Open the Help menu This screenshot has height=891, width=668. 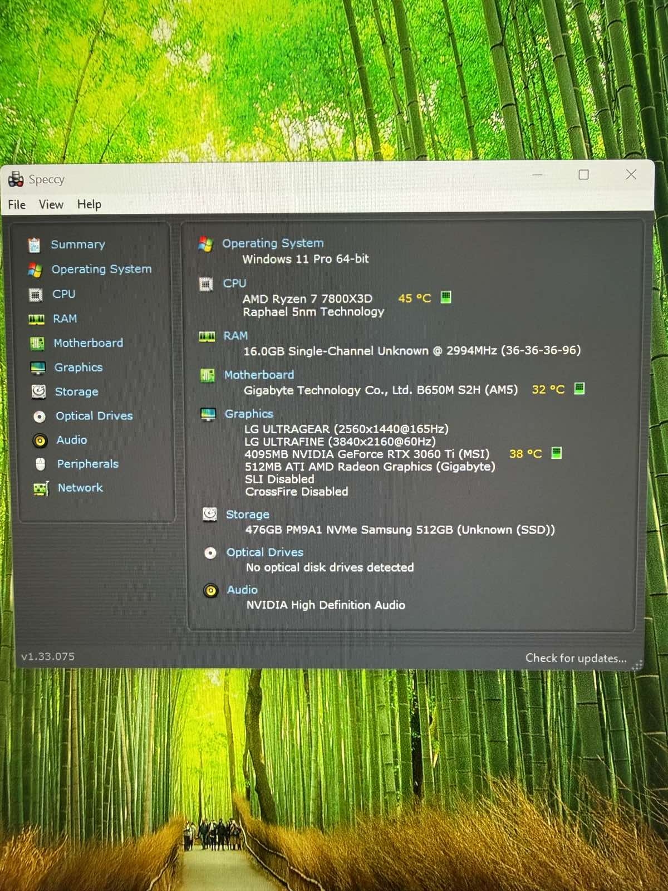(x=89, y=204)
